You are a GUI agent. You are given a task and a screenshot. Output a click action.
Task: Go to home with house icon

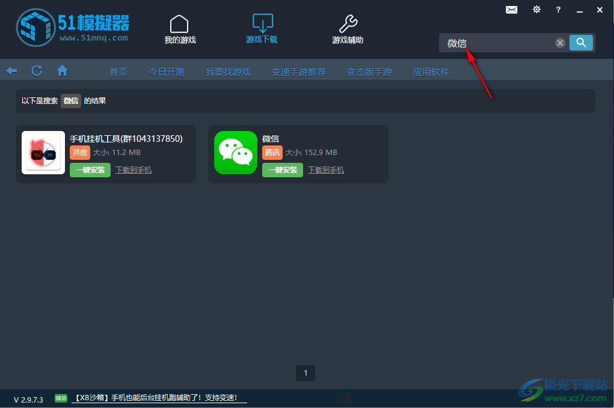[63, 70]
